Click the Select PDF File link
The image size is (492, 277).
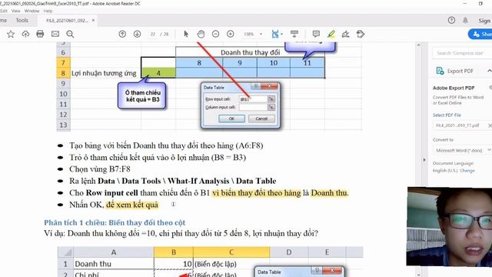[447, 115]
